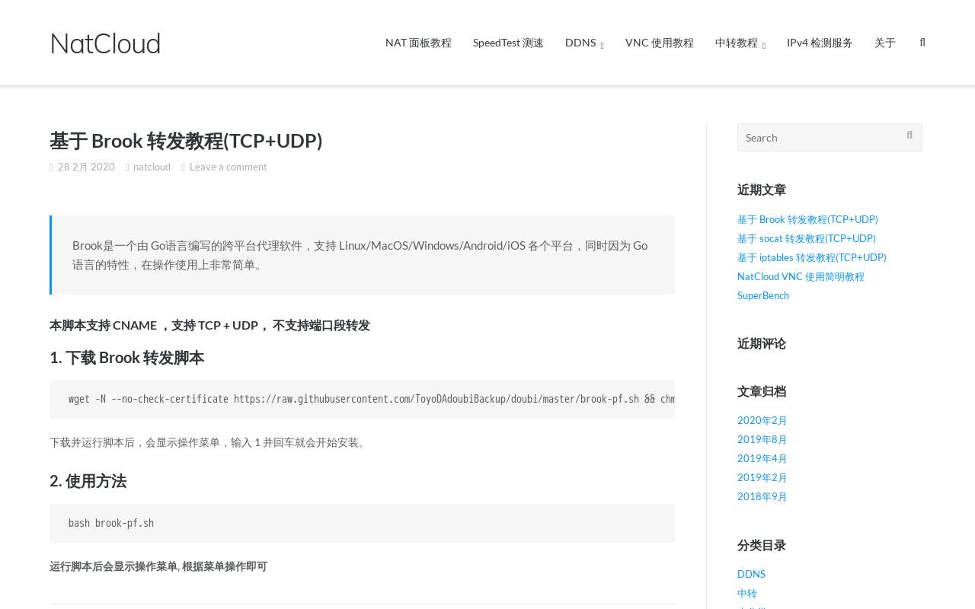975x609 pixels.
Task: Open the 2018年9月 archive
Action: pyautogui.click(x=762, y=496)
